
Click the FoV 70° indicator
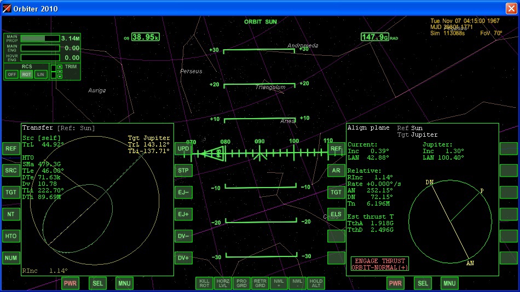coord(491,33)
